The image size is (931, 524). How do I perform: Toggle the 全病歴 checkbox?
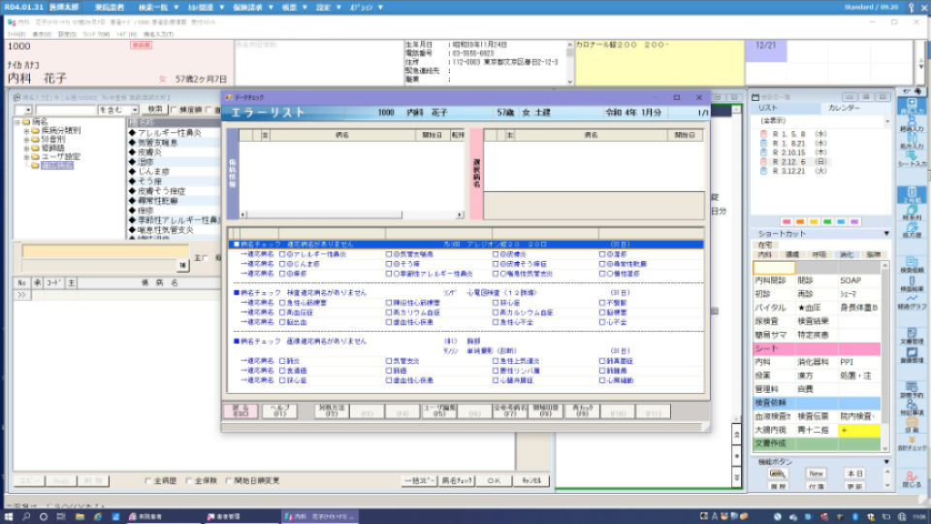[x=147, y=480]
